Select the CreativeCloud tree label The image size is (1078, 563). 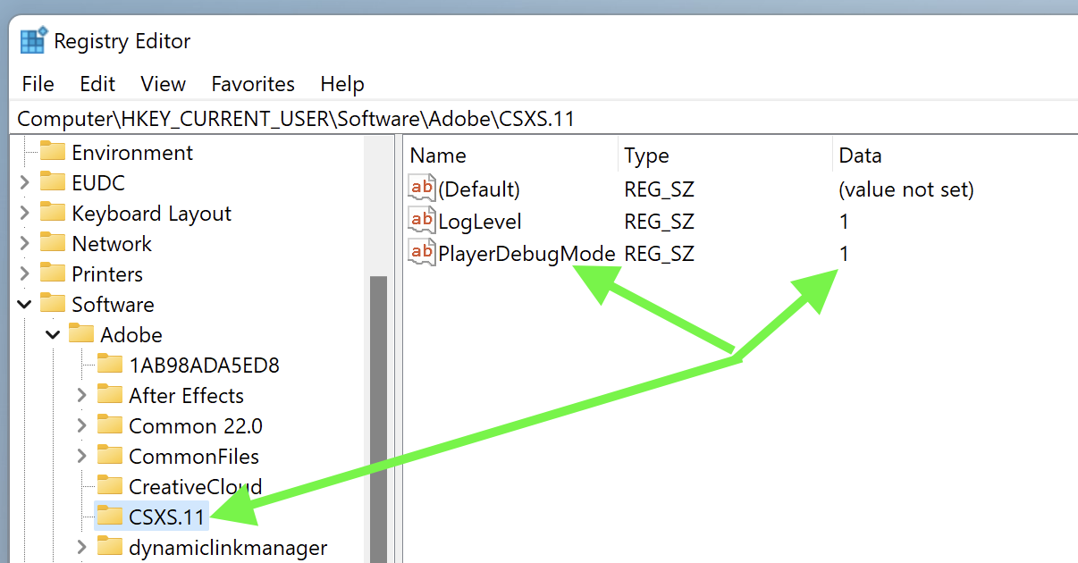pos(195,487)
